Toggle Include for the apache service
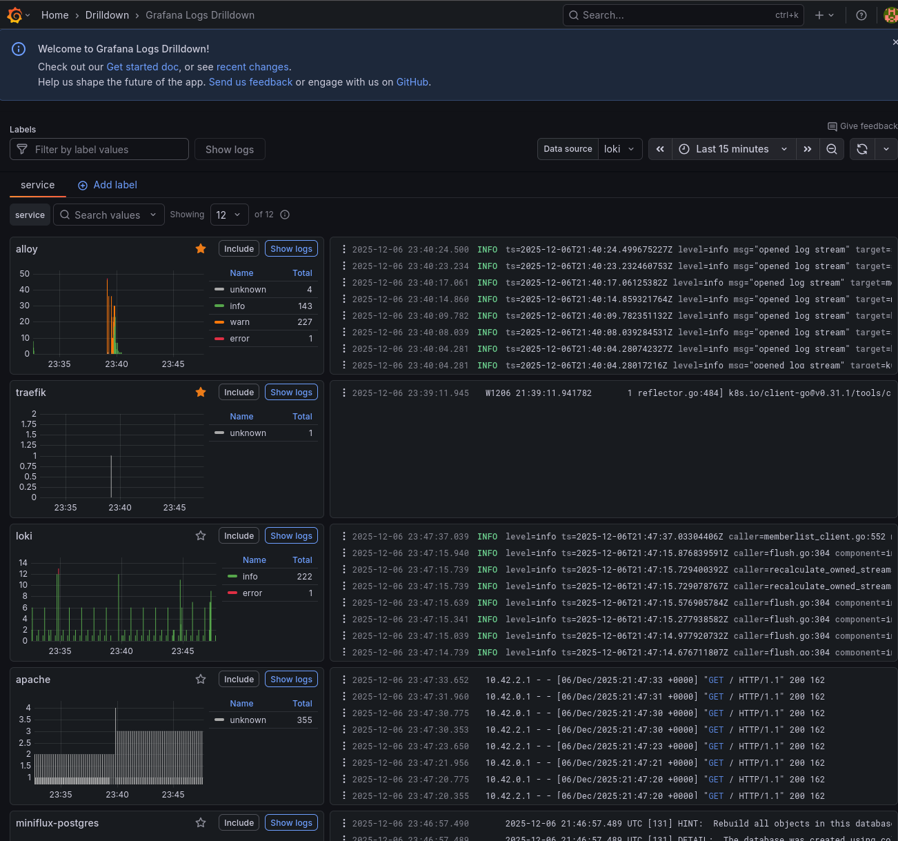 [x=239, y=679]
